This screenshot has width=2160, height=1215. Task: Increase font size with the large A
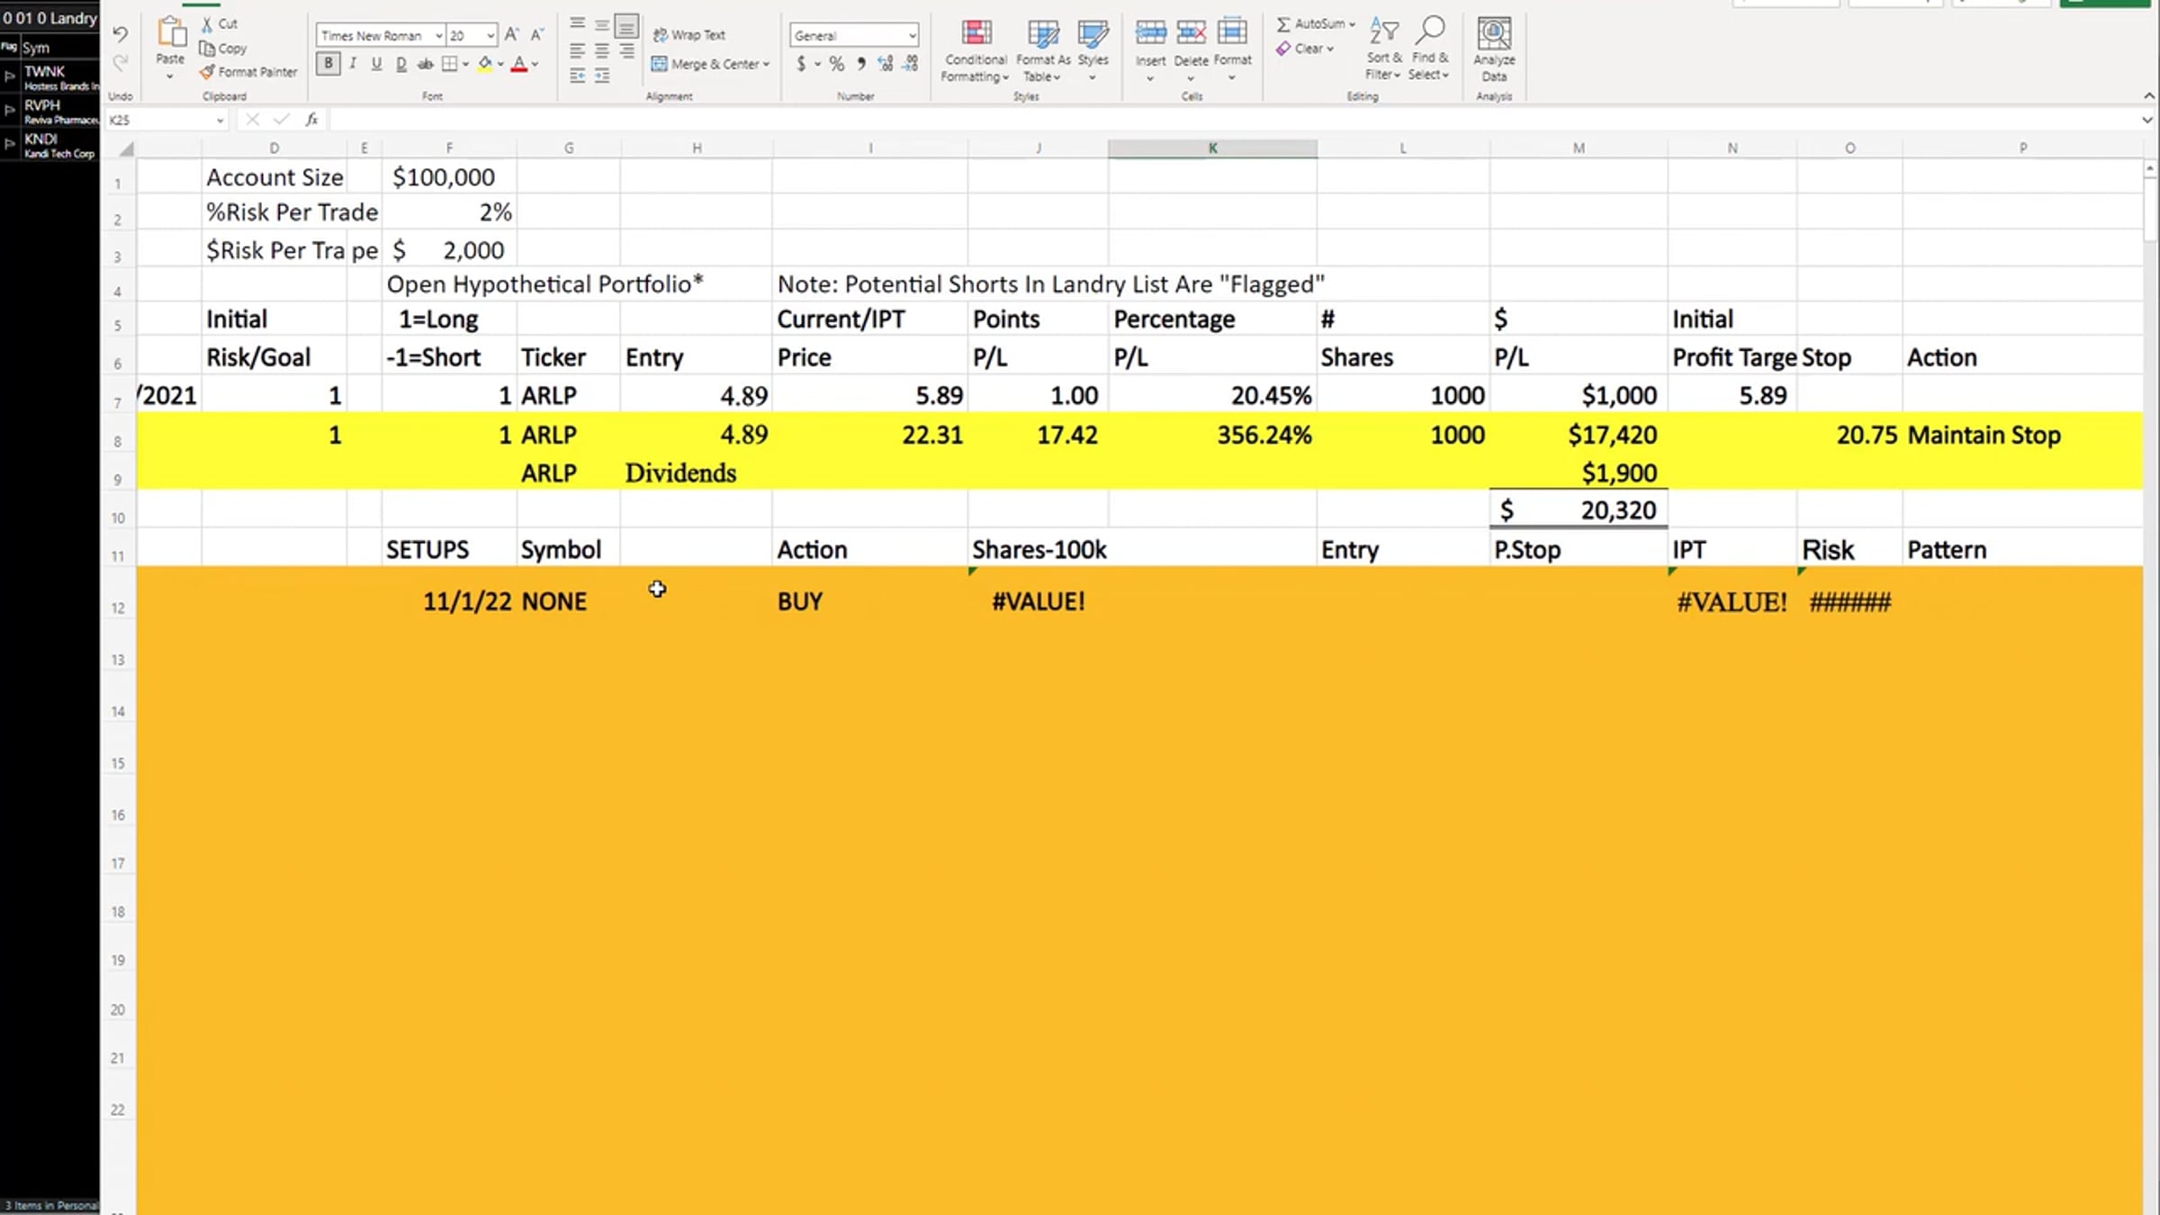[511, 35]
